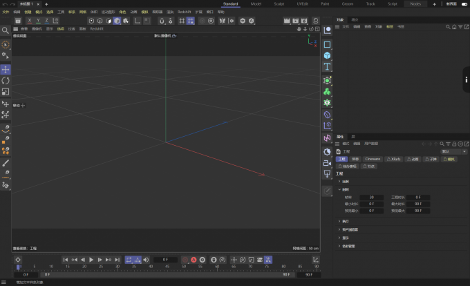Toggle Autokeying red A button

click(194, 260)
